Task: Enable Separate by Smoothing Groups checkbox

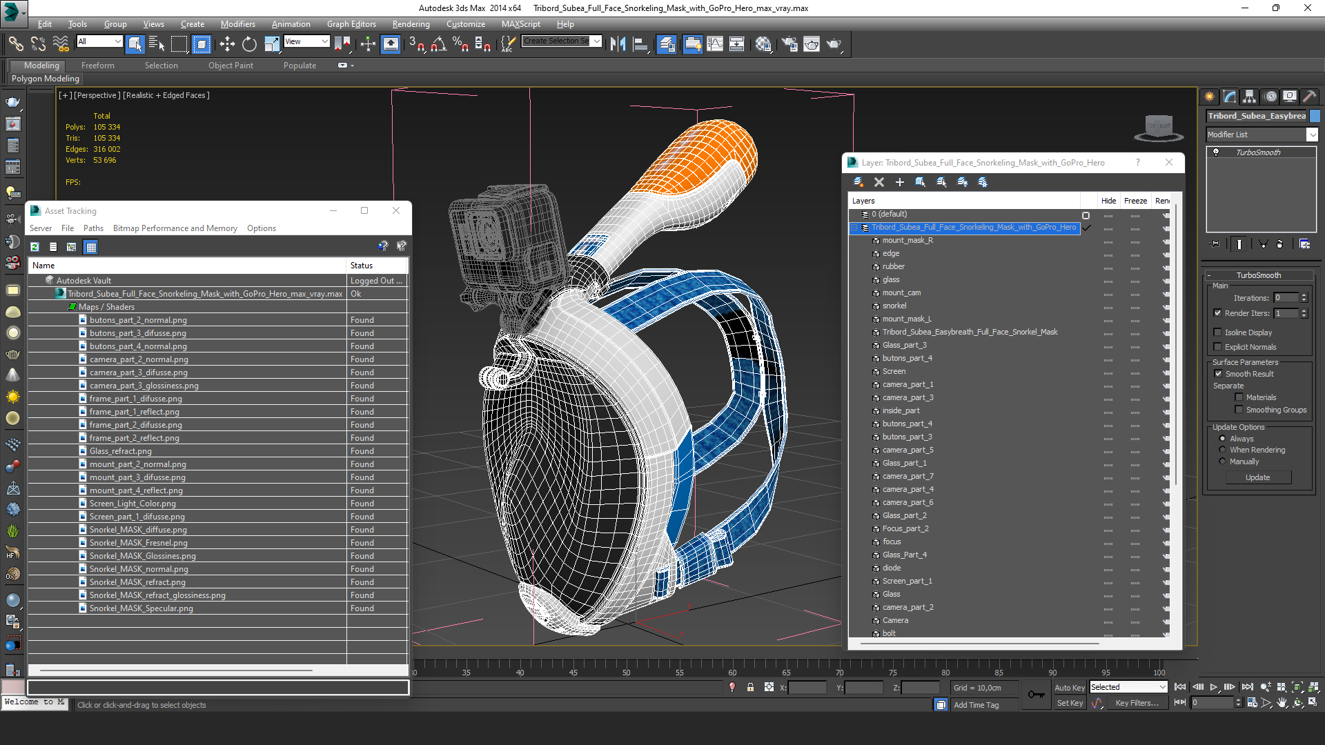Action: [1239, 410]
